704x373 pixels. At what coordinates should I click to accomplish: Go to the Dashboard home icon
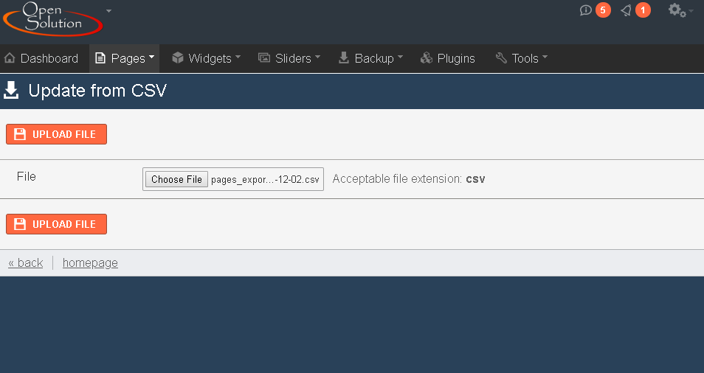click(x=10, y=57)
